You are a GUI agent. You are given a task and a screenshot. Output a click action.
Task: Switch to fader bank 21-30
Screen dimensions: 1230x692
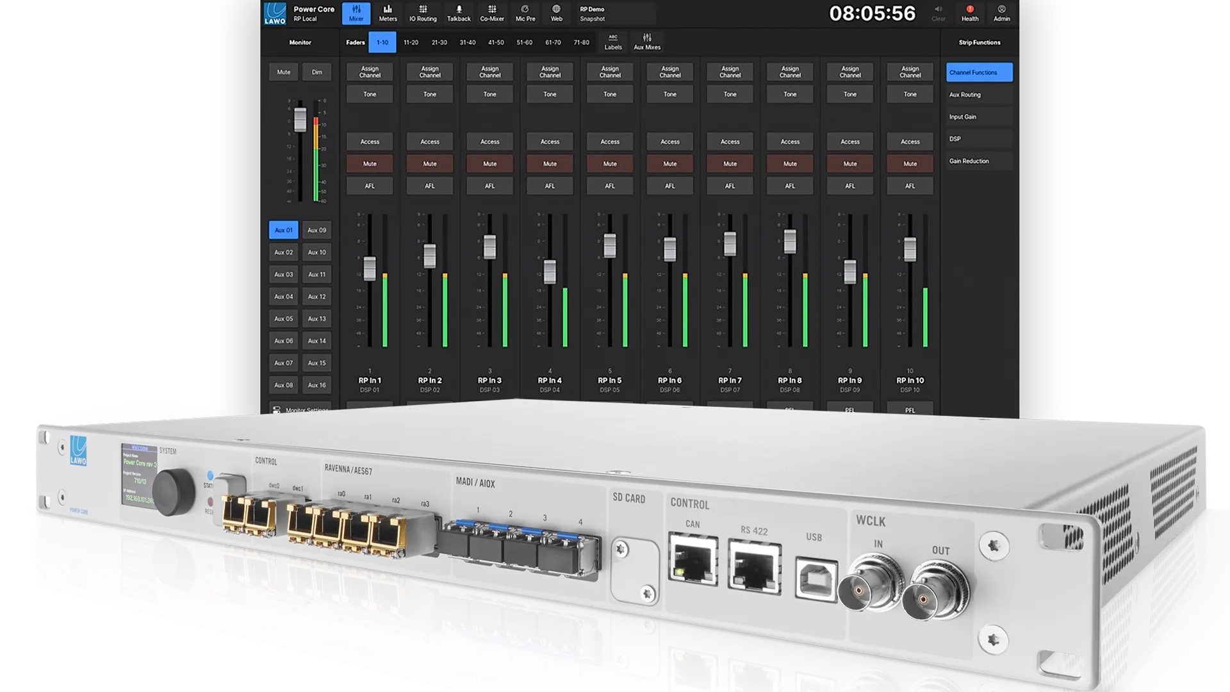click(439, 42)
